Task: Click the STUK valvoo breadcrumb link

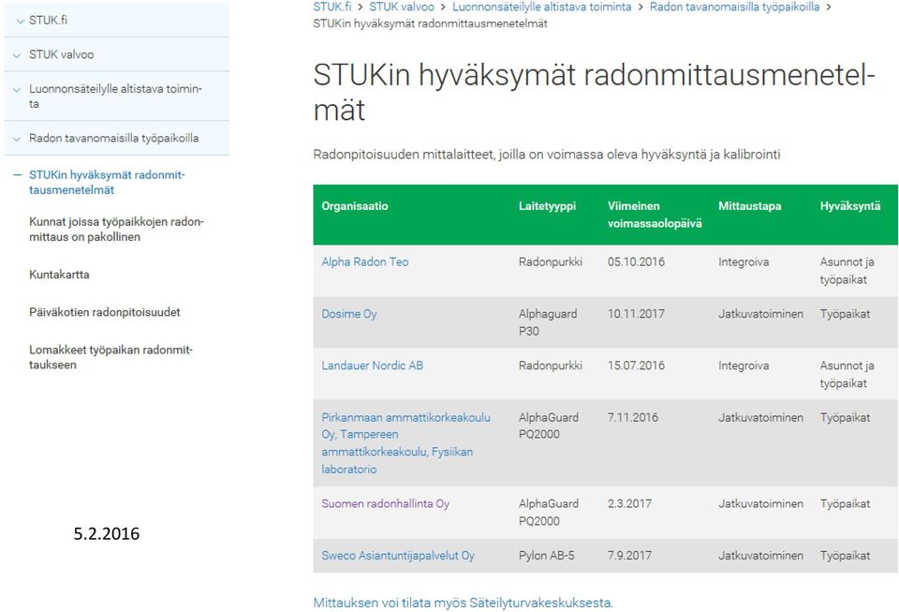Action: 402,7
